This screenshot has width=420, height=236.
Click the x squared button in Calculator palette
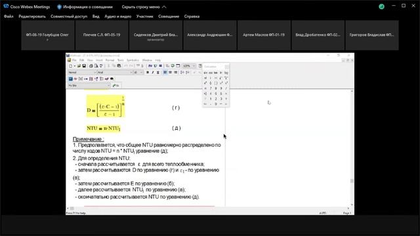[221, 83]
